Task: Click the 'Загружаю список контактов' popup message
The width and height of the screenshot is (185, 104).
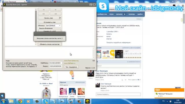Action: (49, 38)
